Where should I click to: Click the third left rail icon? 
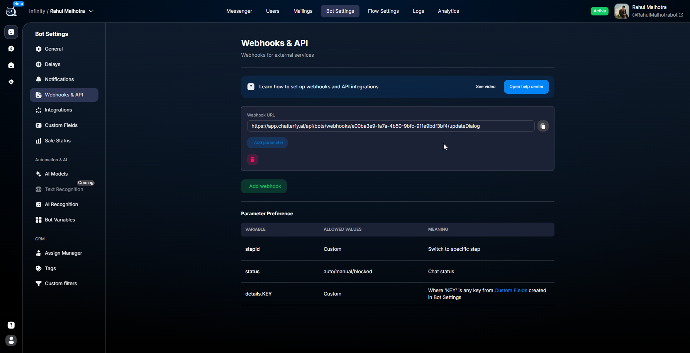11,65
